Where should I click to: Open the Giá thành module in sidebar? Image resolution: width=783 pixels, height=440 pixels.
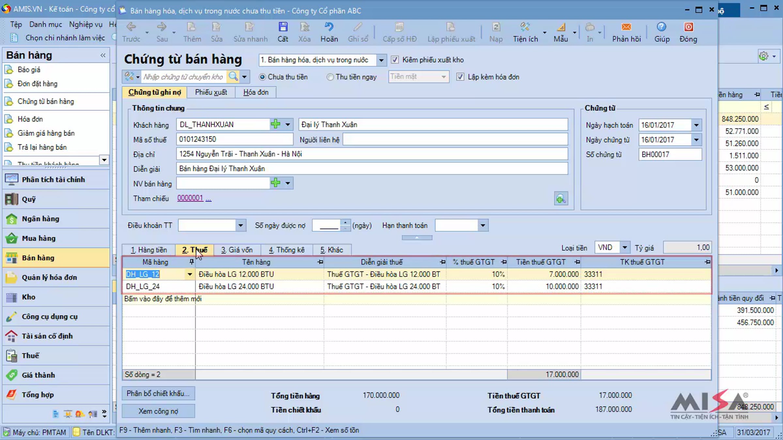tap(56, 375)
